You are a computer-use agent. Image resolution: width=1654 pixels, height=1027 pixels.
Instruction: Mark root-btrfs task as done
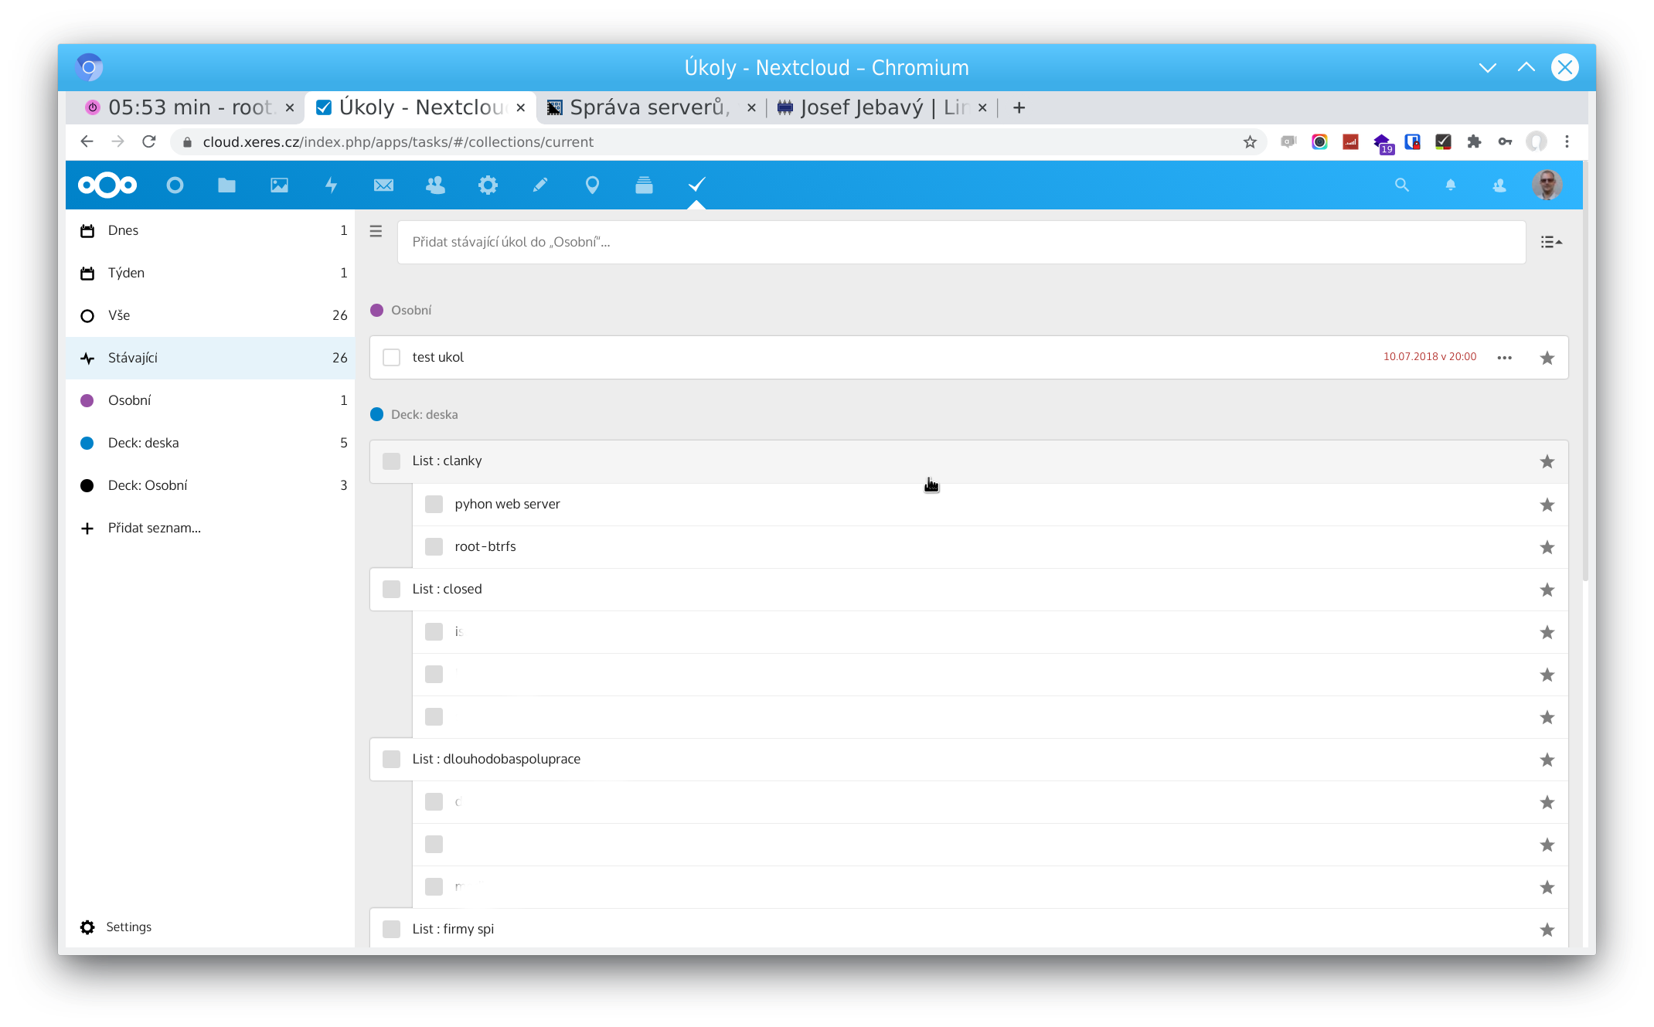click(434, 547)
